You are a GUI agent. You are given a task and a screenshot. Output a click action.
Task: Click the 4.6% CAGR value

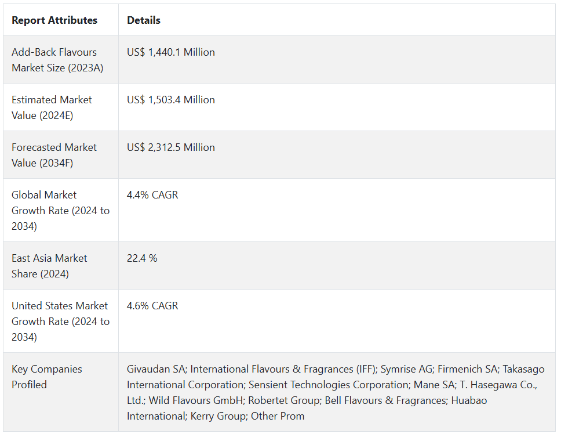pos(152,306)
